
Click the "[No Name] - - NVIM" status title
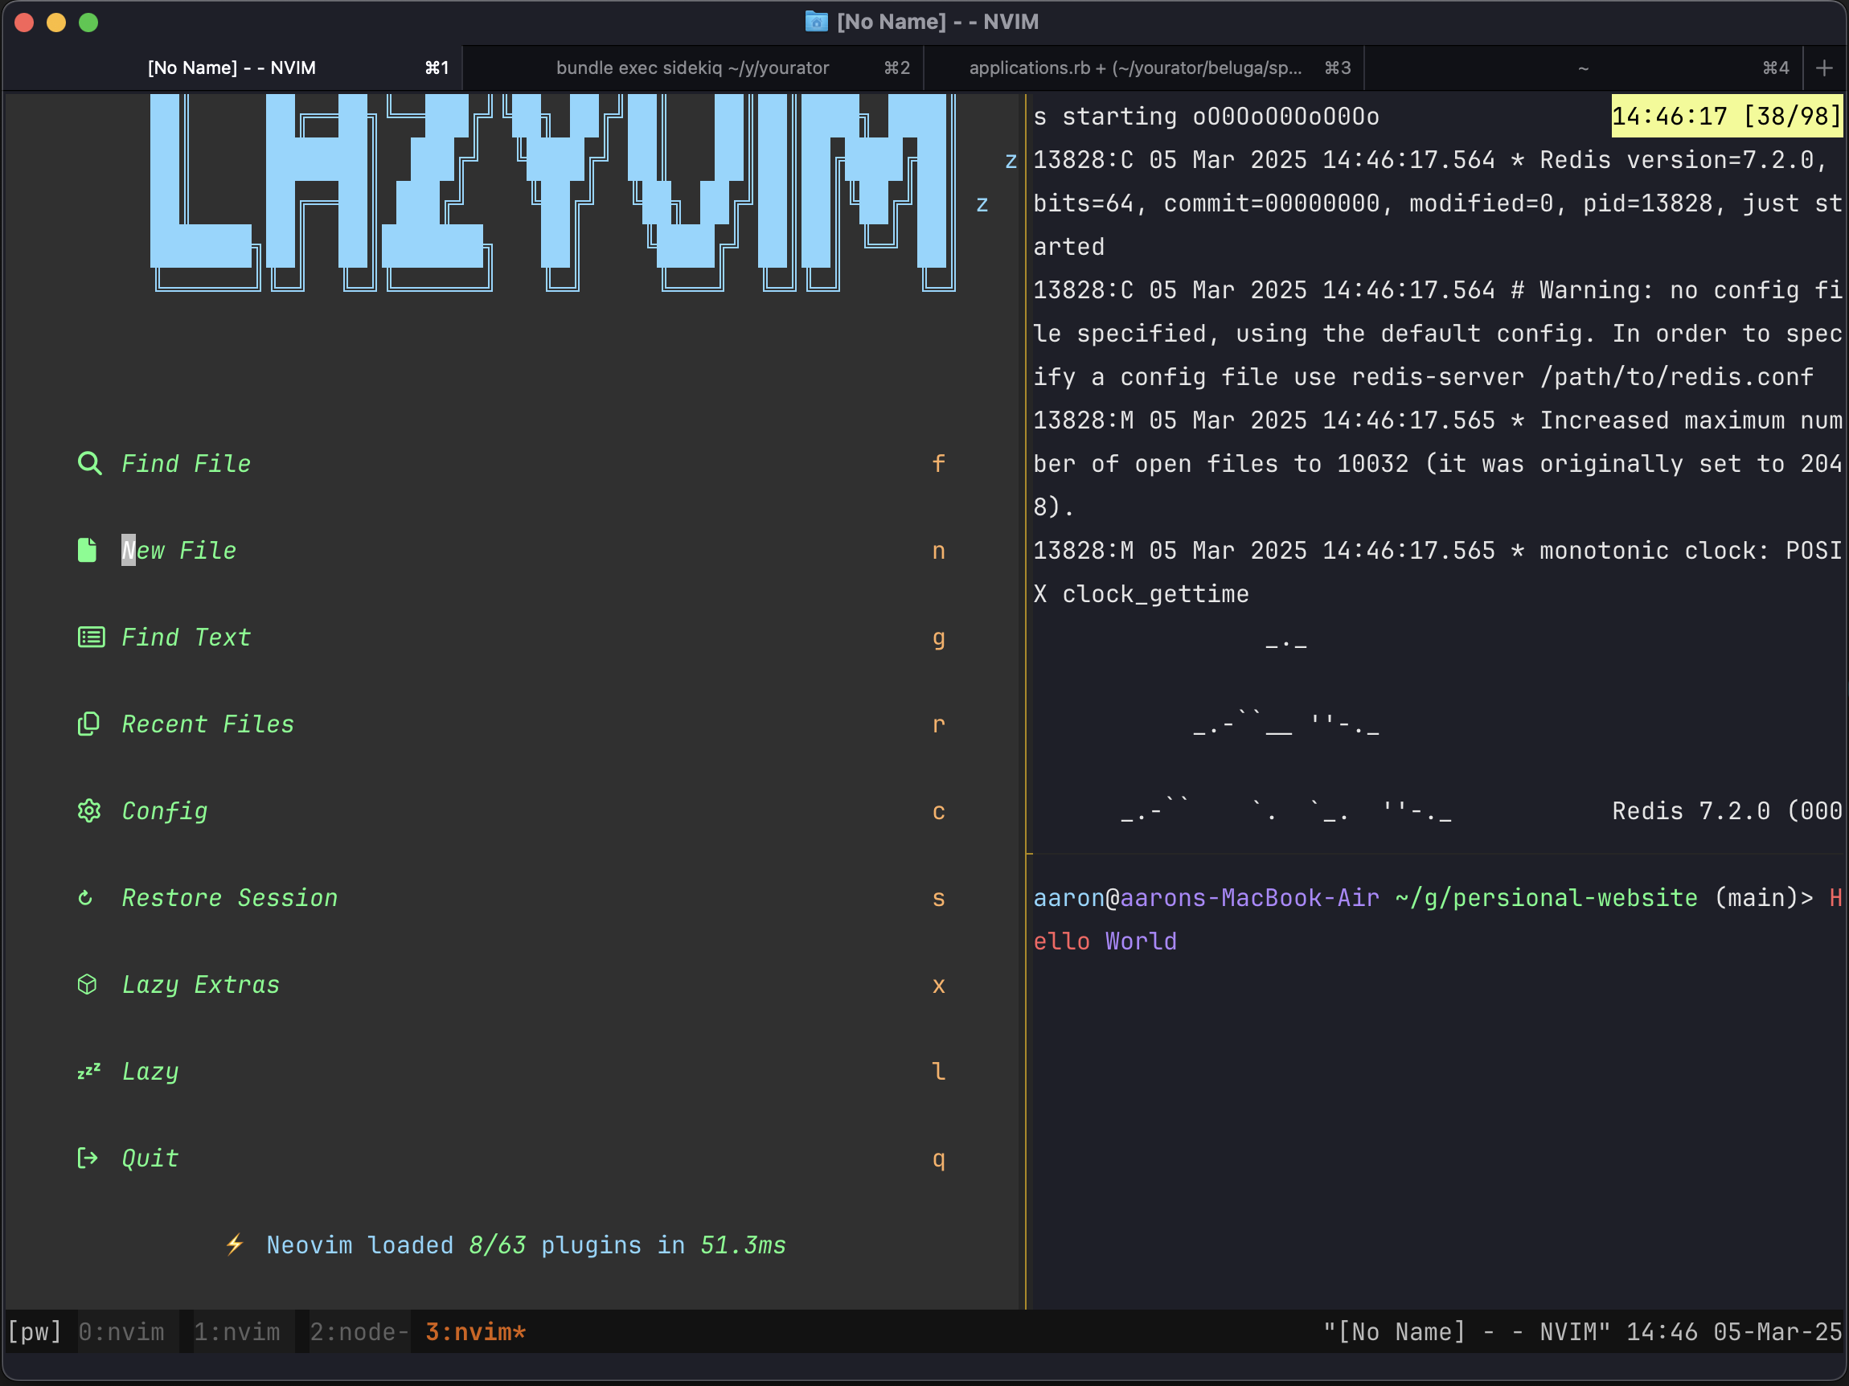1466,1331
